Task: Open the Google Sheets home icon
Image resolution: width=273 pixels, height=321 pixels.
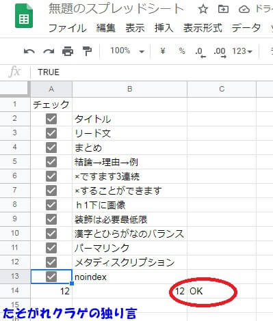Action: point(24,16)
